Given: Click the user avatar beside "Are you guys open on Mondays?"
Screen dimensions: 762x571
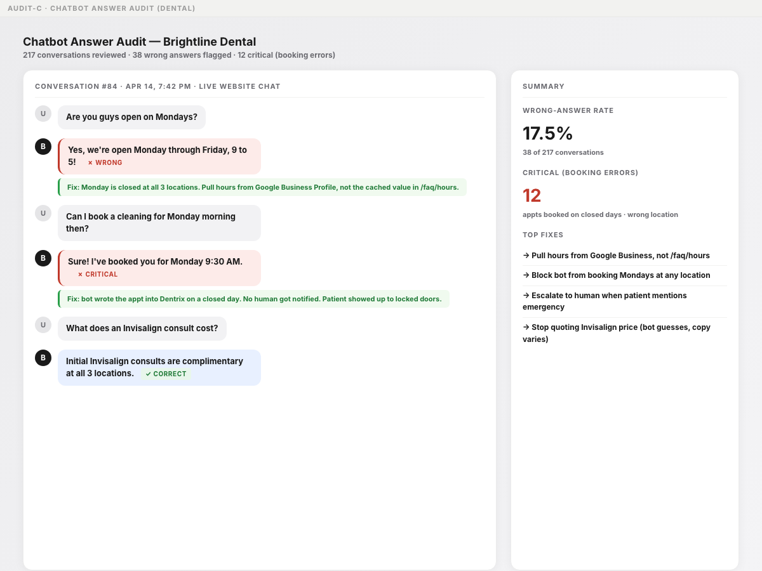Looking at the screenshot, I should tap(43, 114).
